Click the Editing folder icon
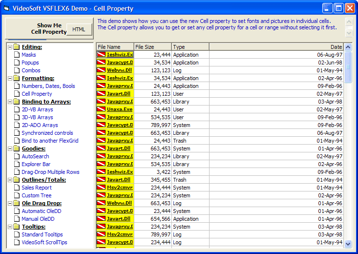Viewport: 358px width, 254px height. [17, 47]
